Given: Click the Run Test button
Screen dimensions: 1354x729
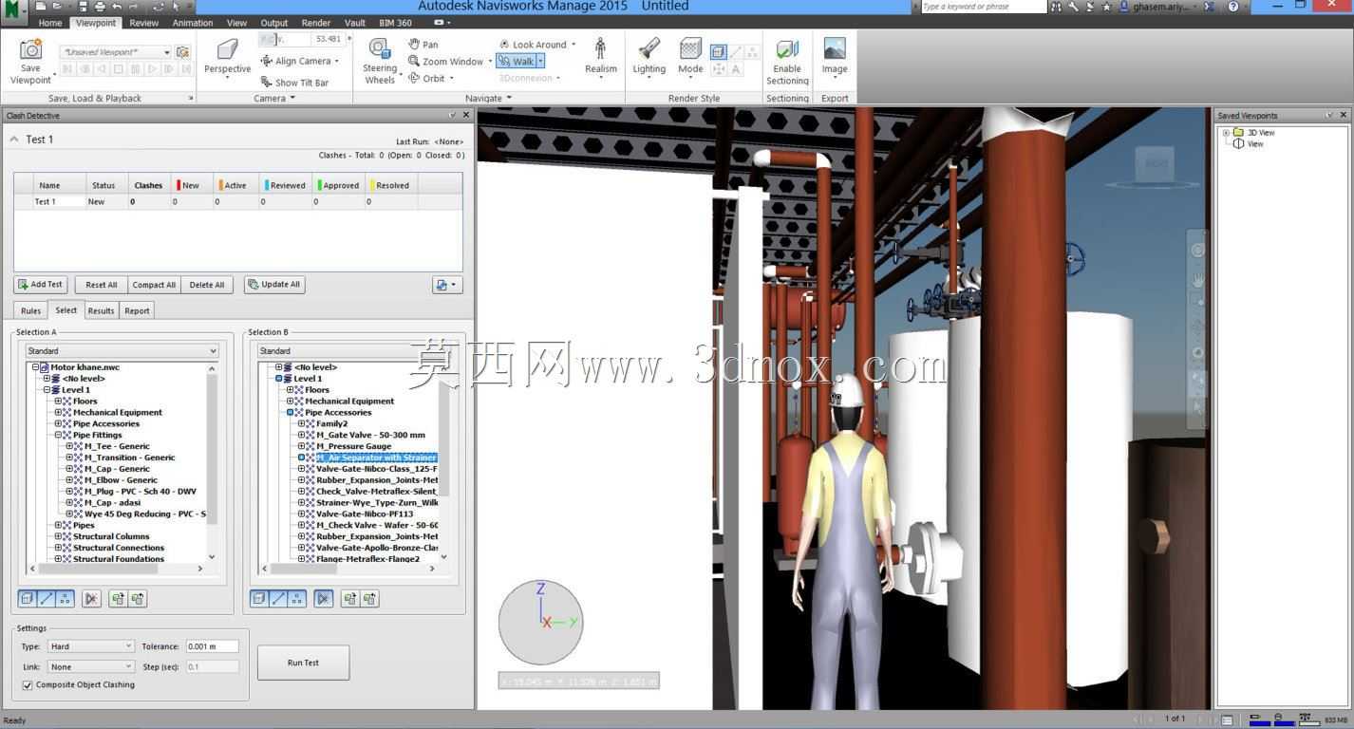Looking at the screenshot, I should tap(303, 663).
